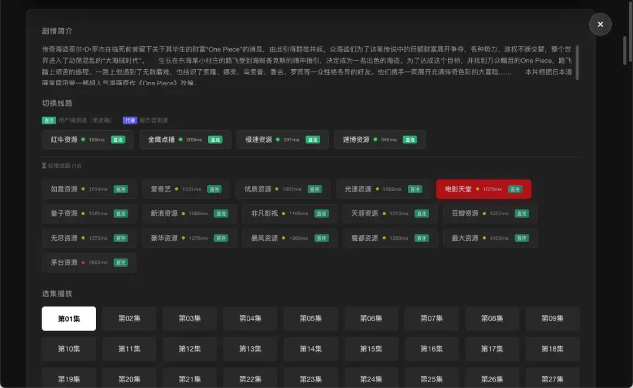Switch to the 豆瓣资源 line
The height and width of the screenshot is (388, 633).
(x=465, y=213)
